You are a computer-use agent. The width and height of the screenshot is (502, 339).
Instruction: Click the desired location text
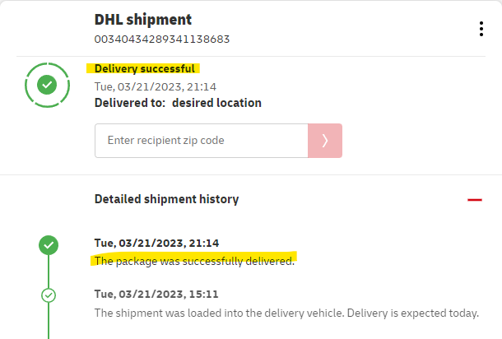coord(216,103)
